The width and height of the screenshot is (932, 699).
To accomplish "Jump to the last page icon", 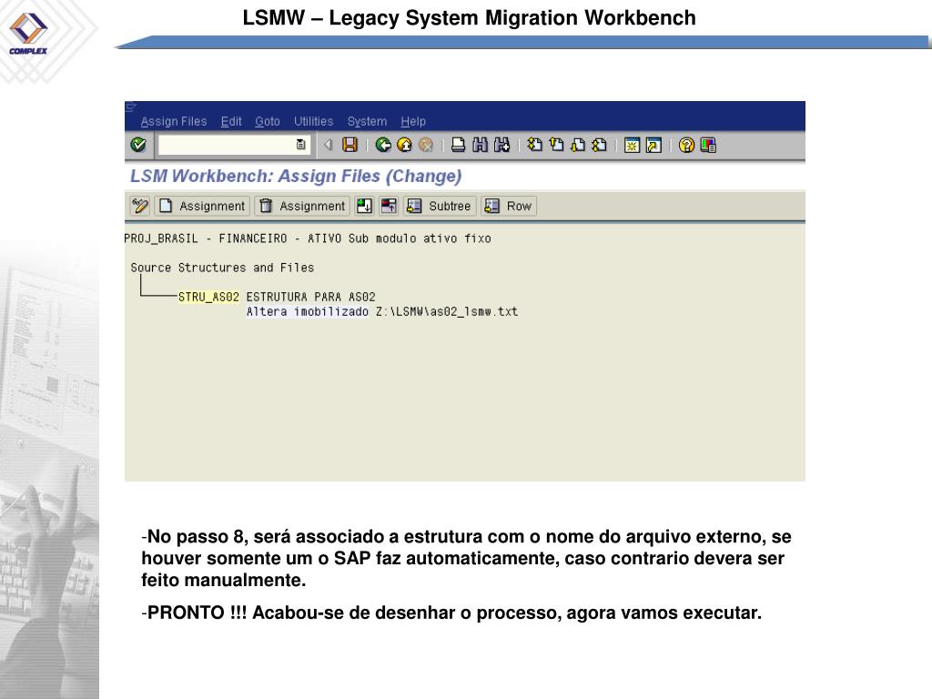I will (x=599, y=145).
